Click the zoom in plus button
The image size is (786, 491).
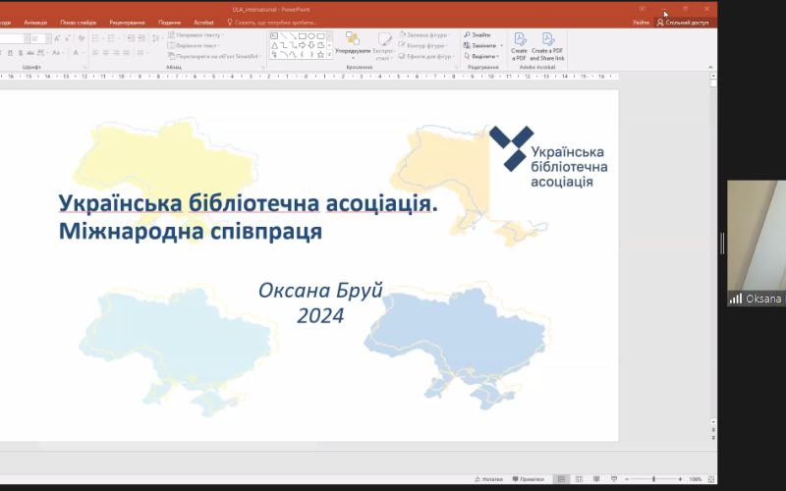(680, 479)
